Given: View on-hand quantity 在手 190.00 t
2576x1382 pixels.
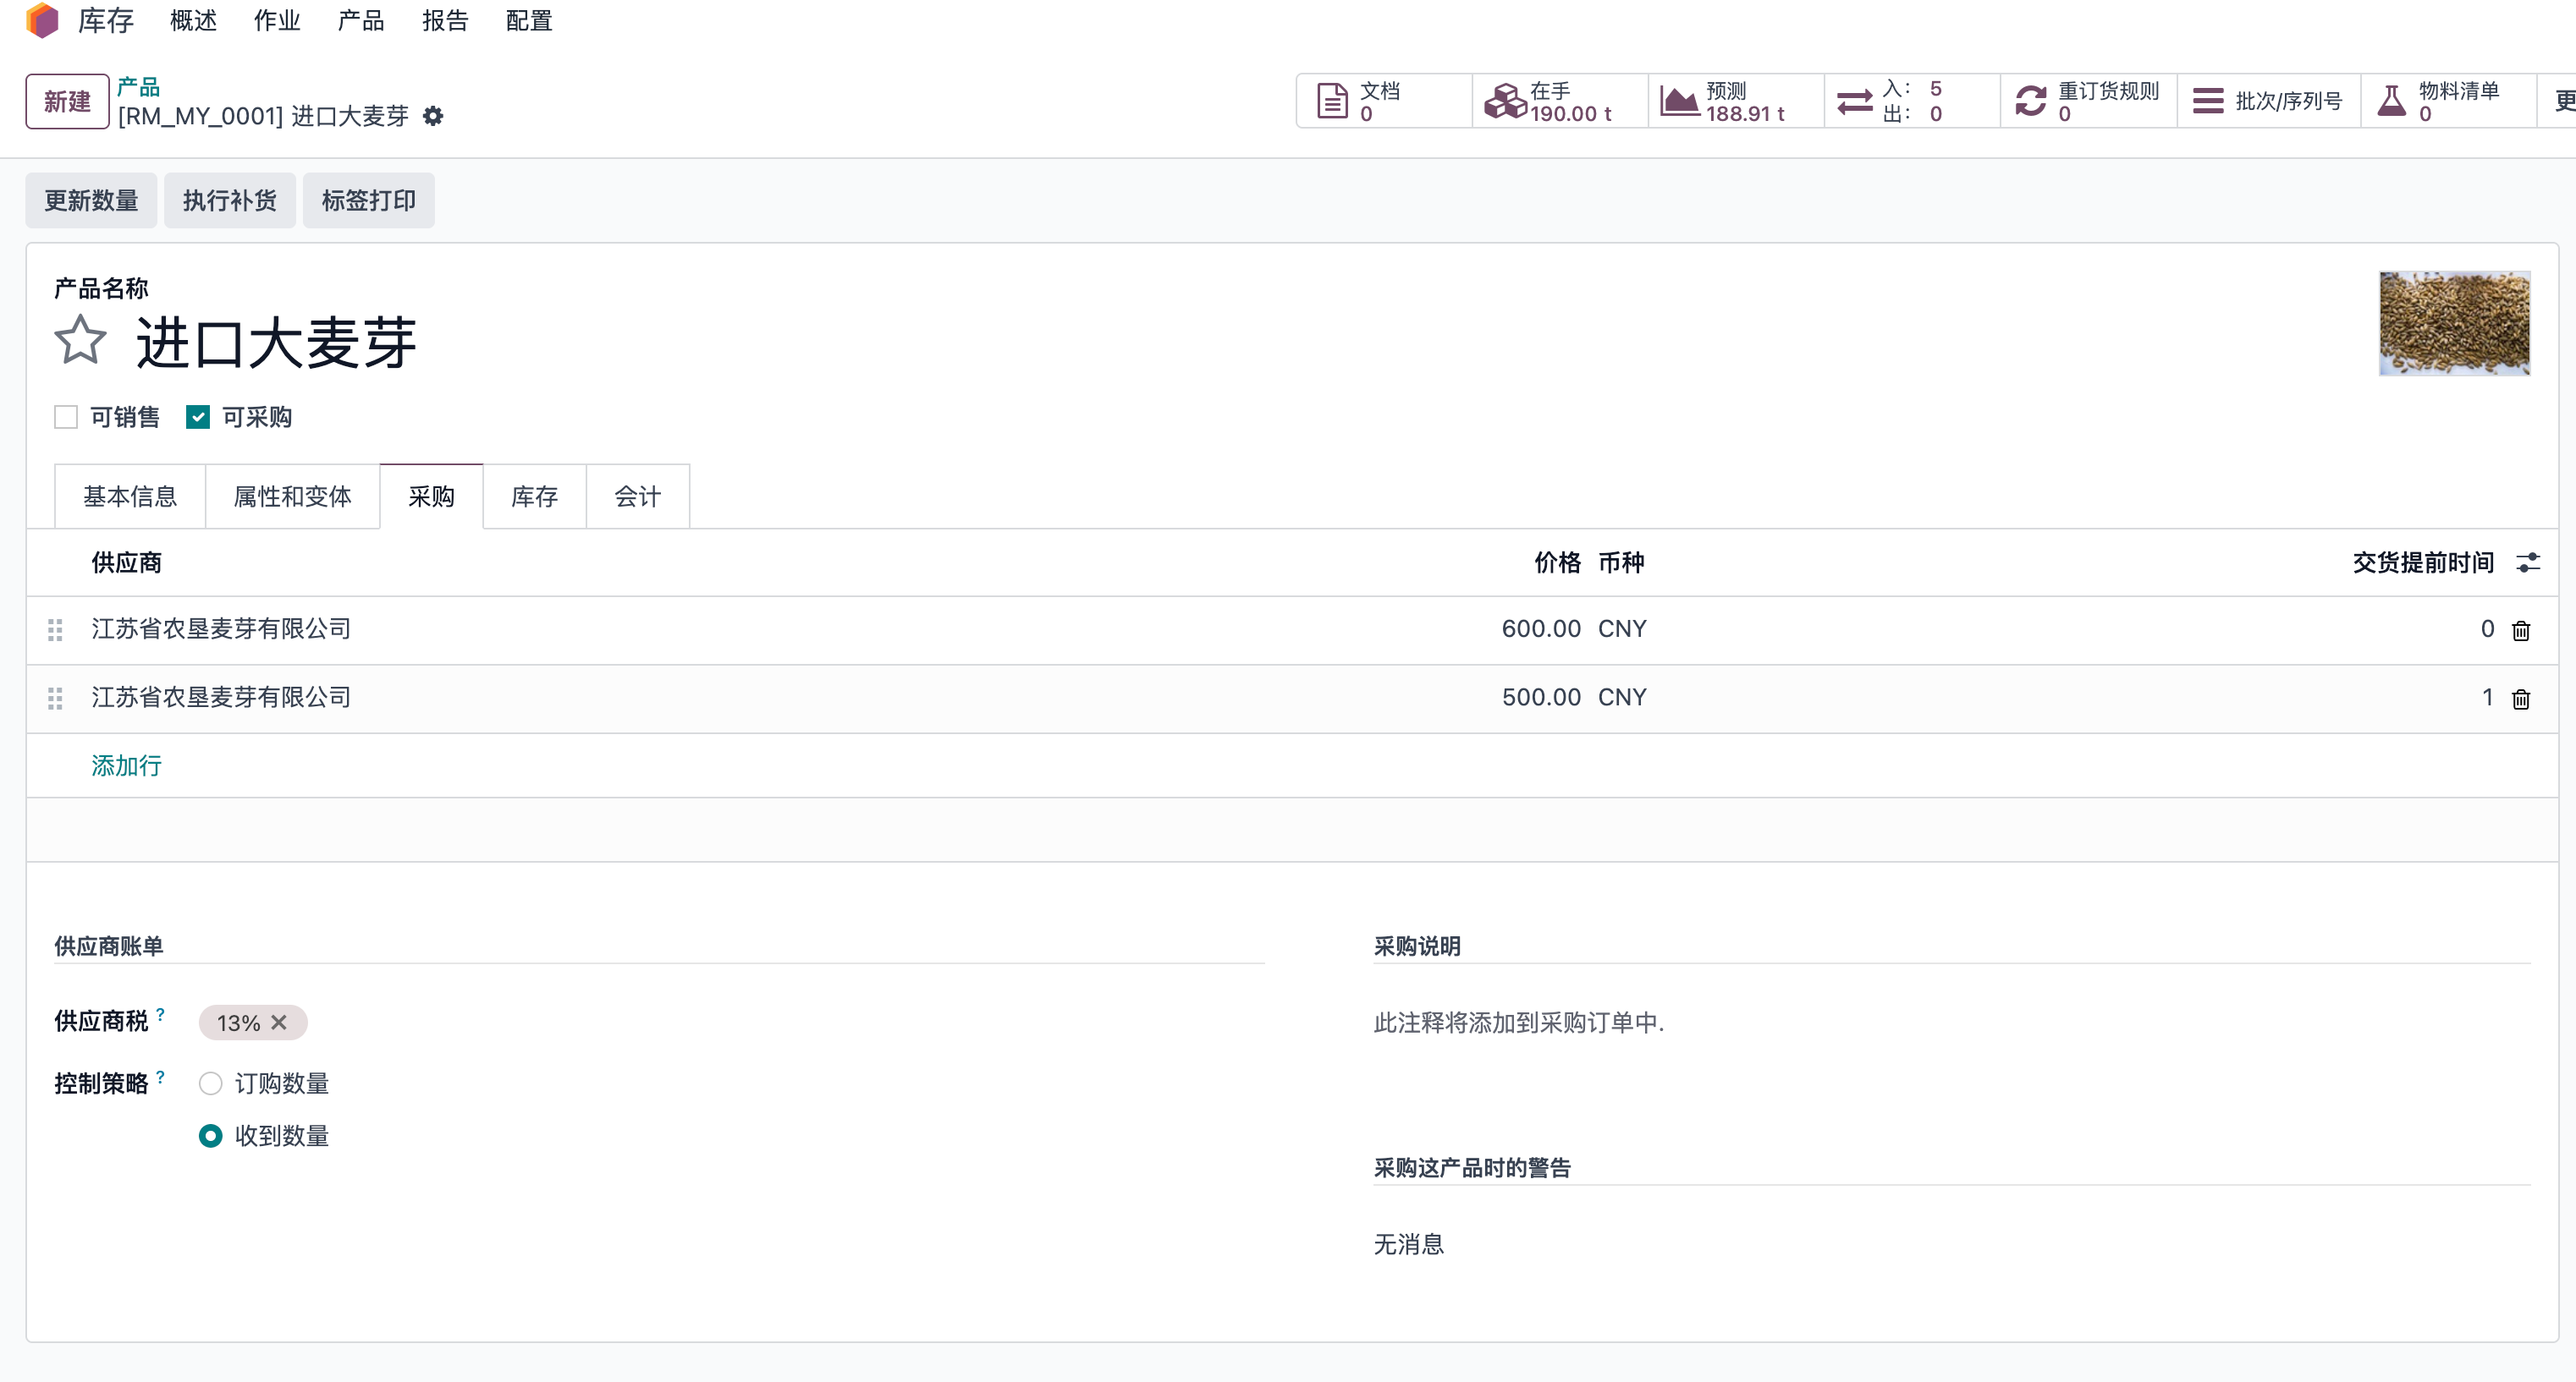Looking at the screenshot, I should [x=1560, y=101].
